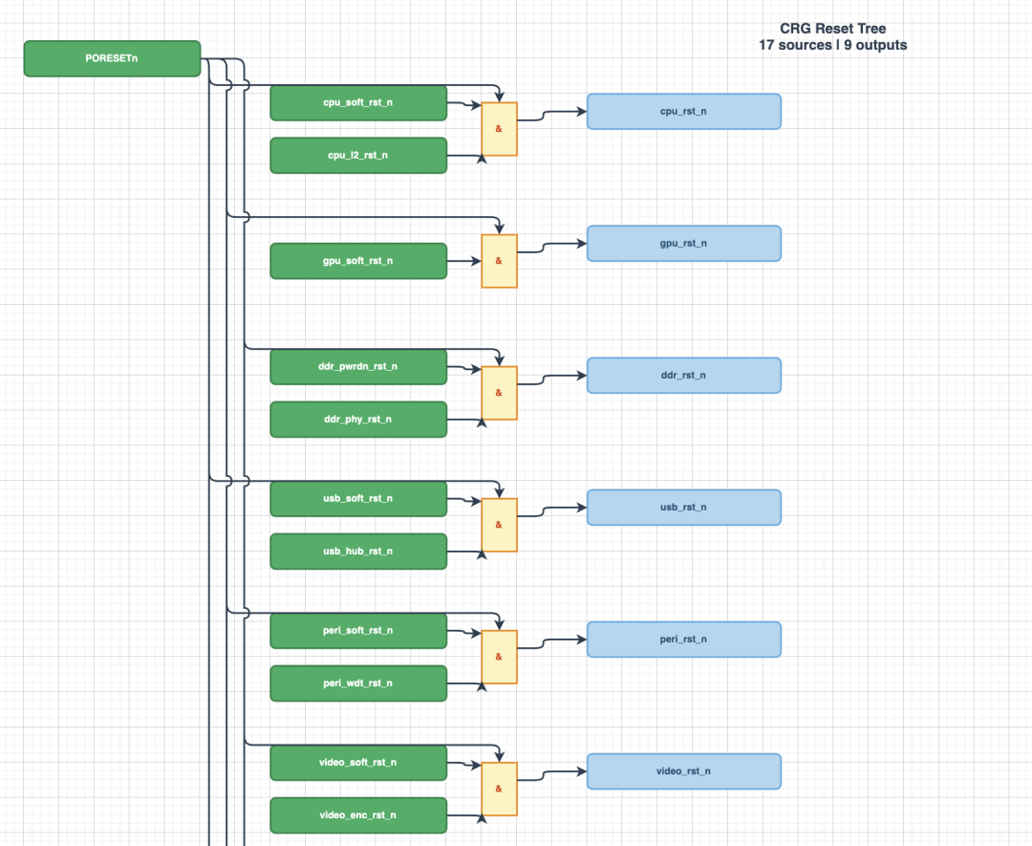Click the AND gate feeding gpu_rst_n
Viewport: 1032px width, 846px height.
500,261
